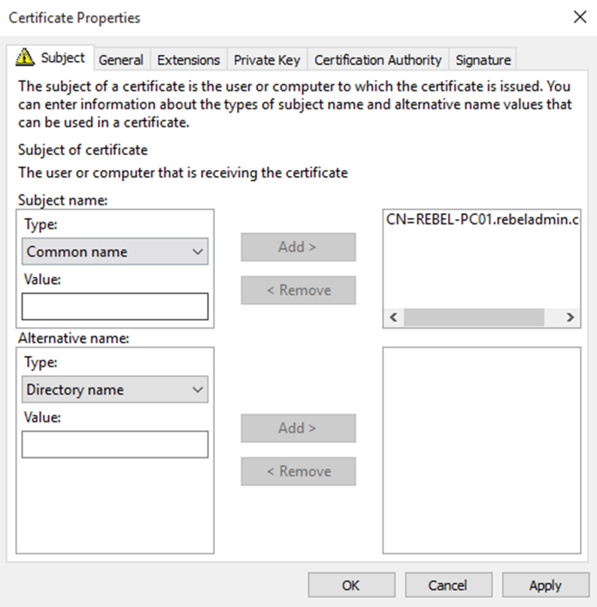Viewport: 597px width, 607px height.
Task: Close the Certificate Properties dialog
Action: point(580,17)
